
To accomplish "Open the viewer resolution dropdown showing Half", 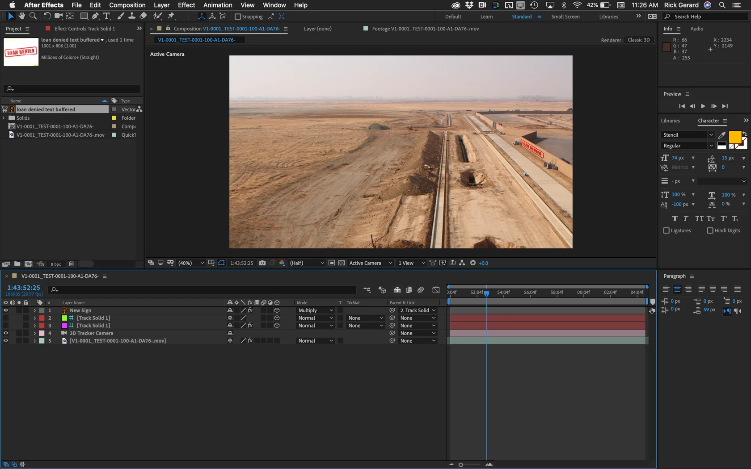I will (x=307, y=263).
